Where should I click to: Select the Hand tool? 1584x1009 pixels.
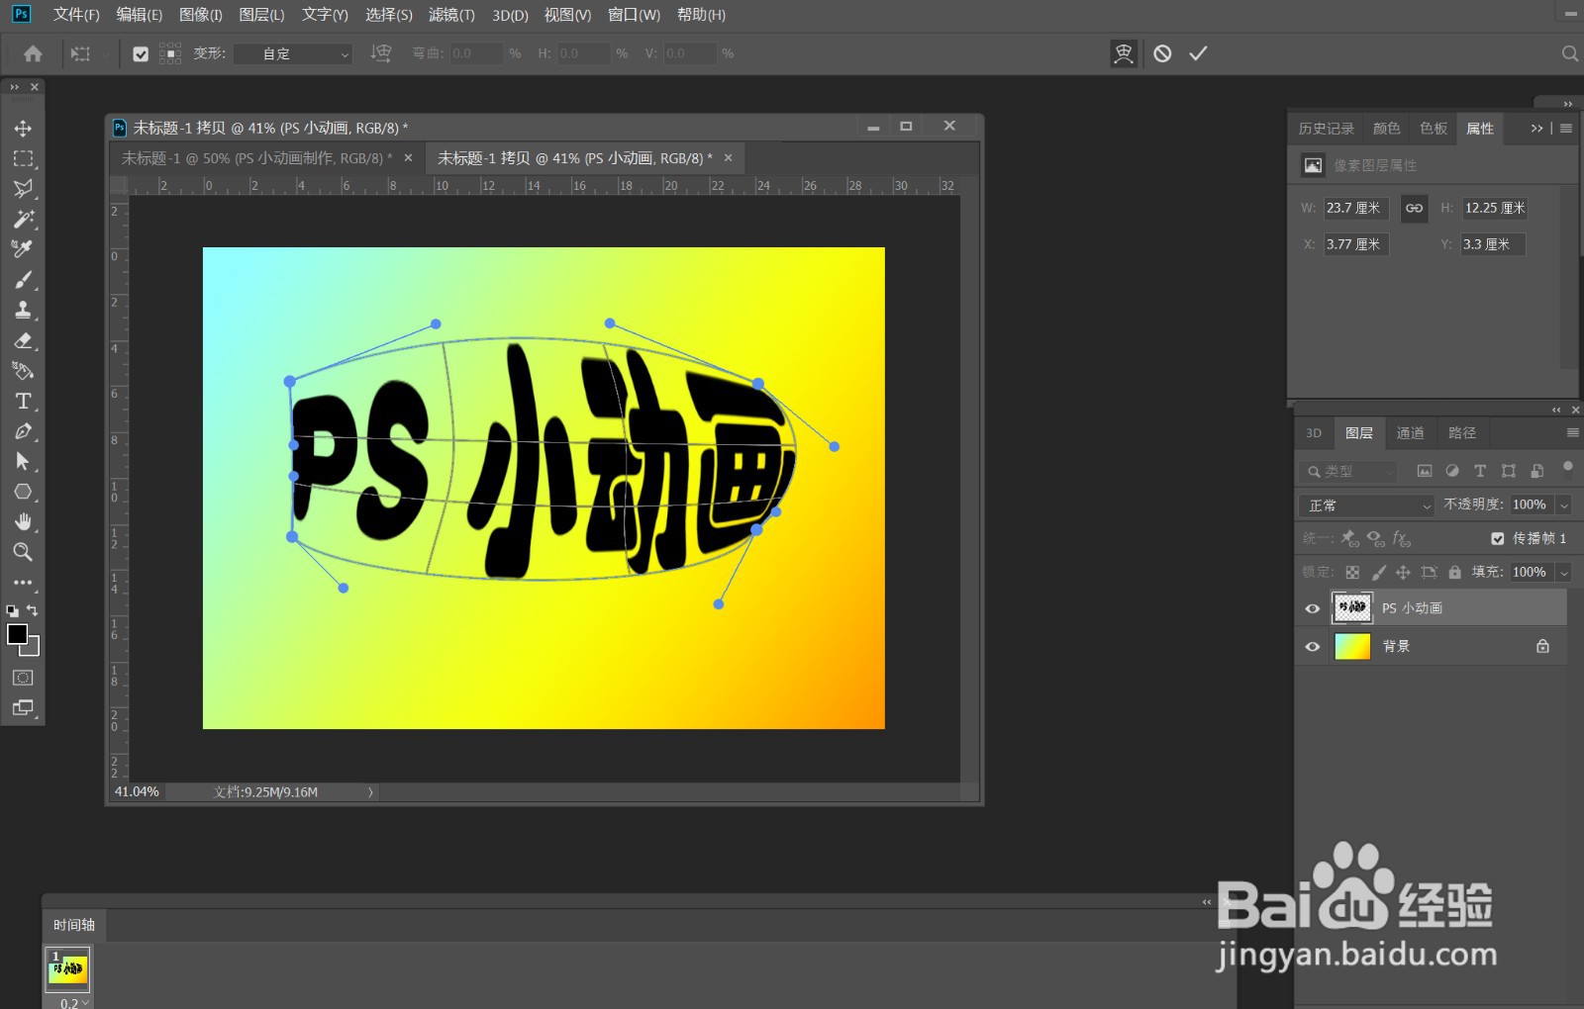(x=24, y=521)
